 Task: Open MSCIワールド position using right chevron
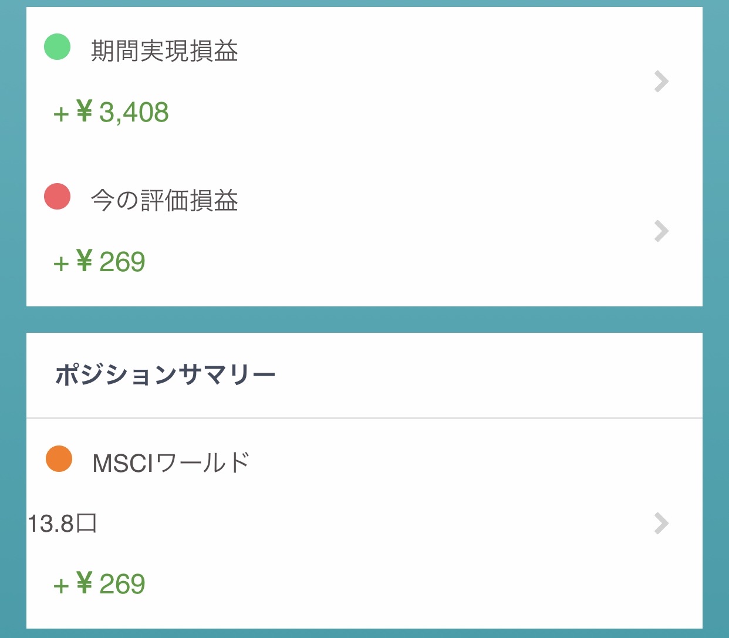pyautogui.click(x=661, y=523)
